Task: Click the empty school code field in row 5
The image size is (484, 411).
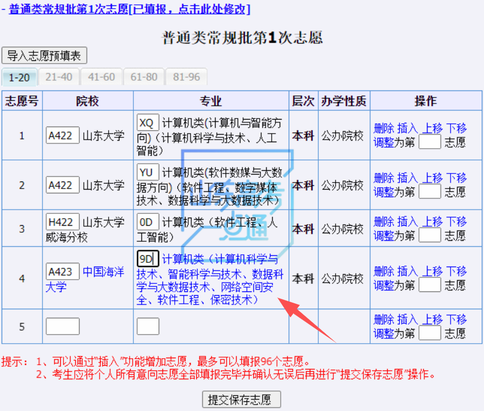Action: click(62, 326)
